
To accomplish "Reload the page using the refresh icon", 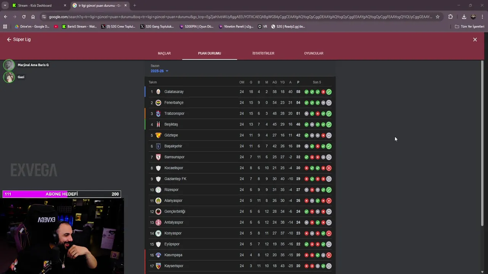I will 24,17.
